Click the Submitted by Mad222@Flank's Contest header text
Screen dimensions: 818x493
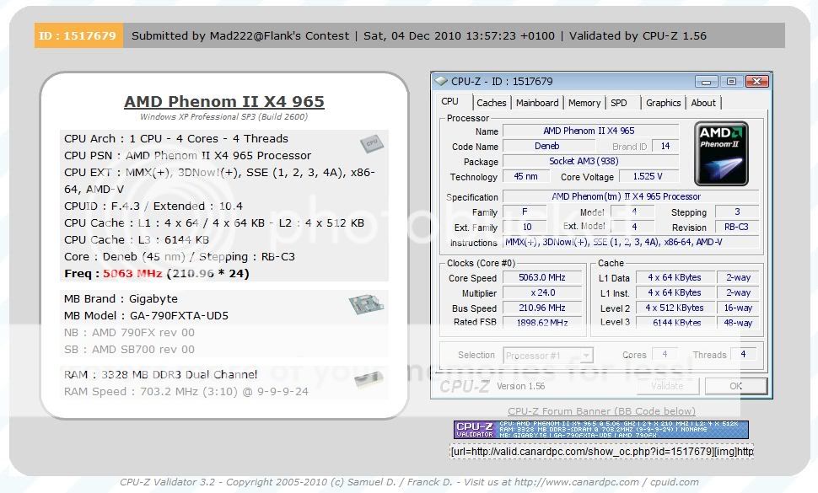click(x=240, y=36)
